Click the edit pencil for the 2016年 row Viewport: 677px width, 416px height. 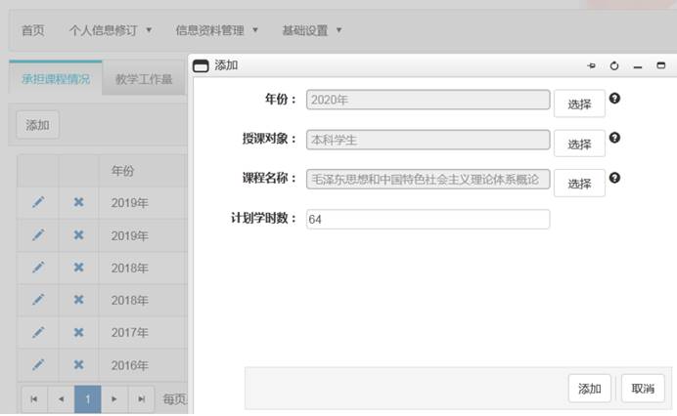pyautogui.click(x=38, y=364)
